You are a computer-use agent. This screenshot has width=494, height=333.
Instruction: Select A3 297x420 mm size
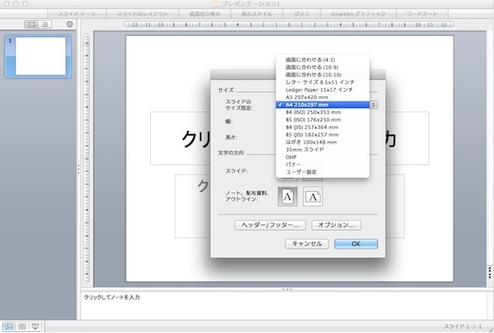[322, 97]
